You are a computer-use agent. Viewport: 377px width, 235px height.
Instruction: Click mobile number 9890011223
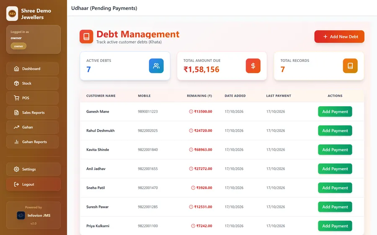coord(148,111)
